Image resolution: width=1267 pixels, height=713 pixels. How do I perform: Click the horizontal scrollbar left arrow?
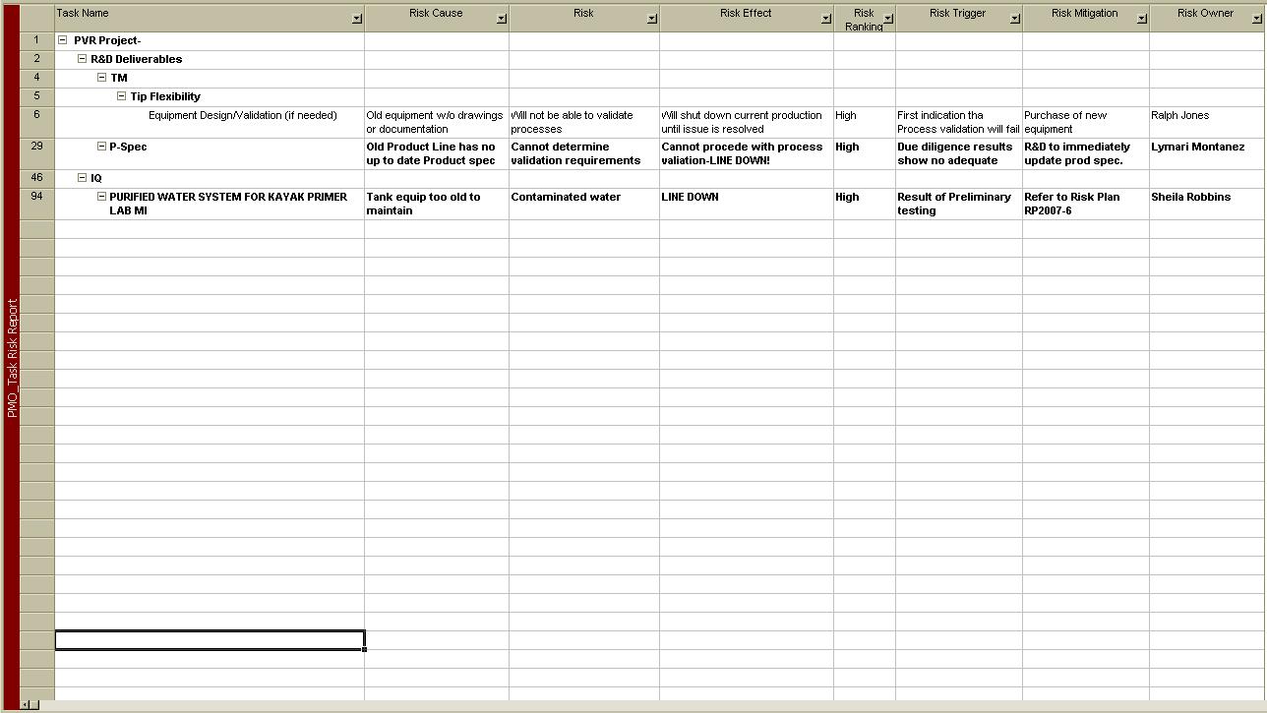30,705
